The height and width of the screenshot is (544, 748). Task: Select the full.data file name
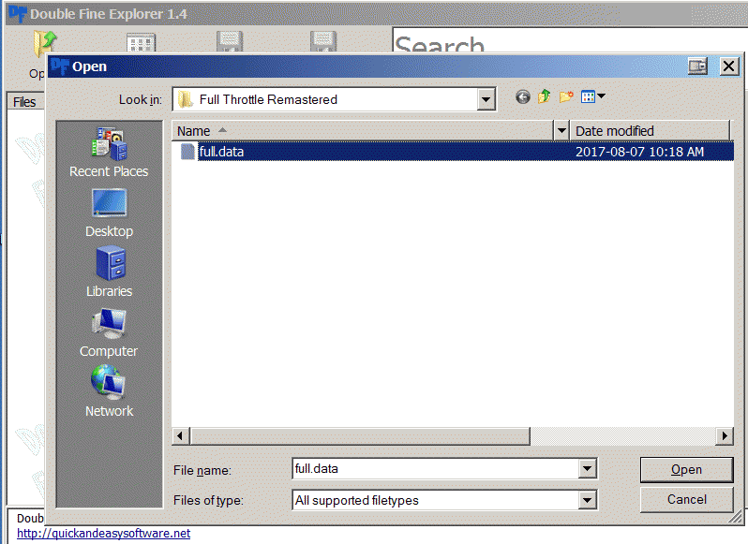pos(221,152)
